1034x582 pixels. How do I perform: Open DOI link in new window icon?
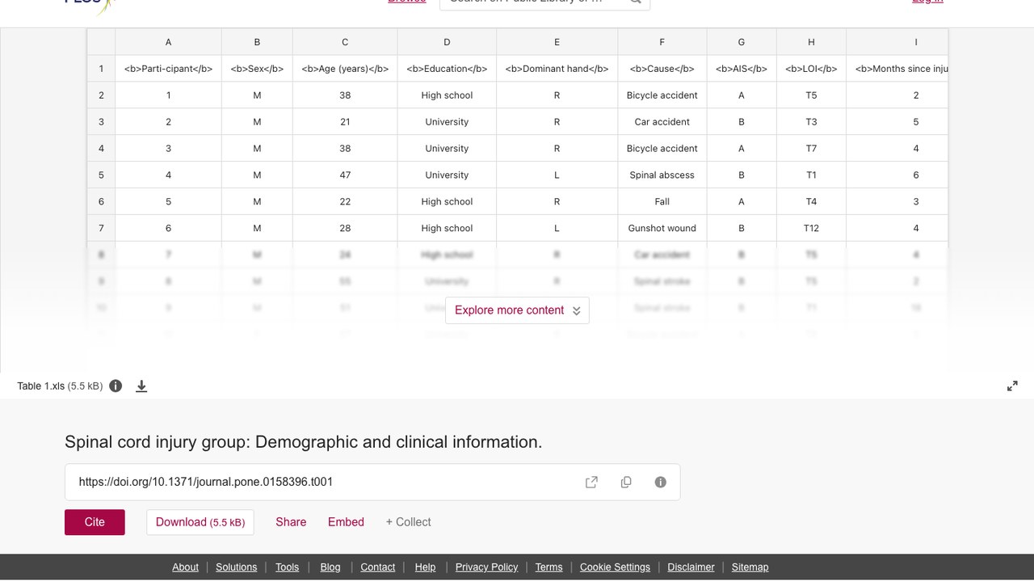[591, 482]
